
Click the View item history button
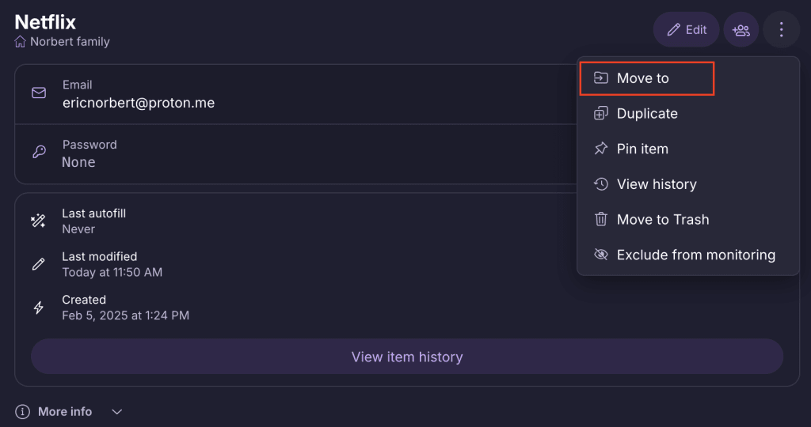407,357
